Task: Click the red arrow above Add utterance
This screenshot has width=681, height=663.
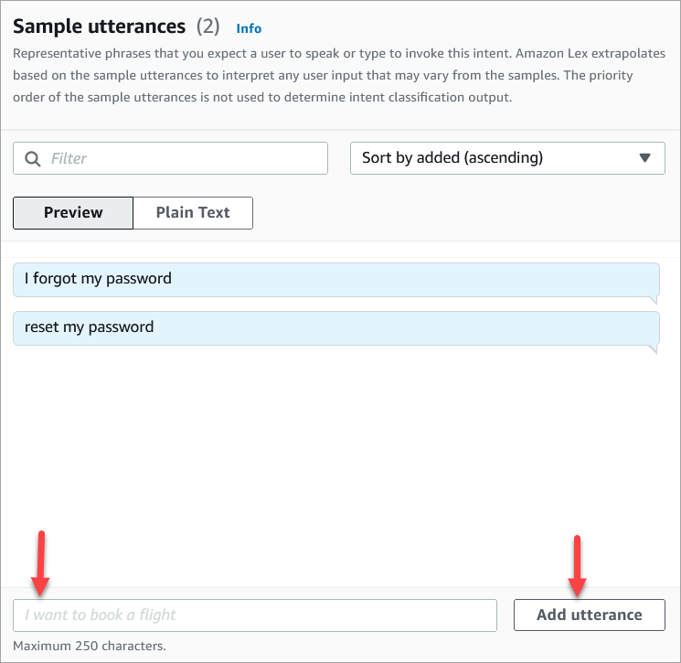Action: (x=576, y=564)
